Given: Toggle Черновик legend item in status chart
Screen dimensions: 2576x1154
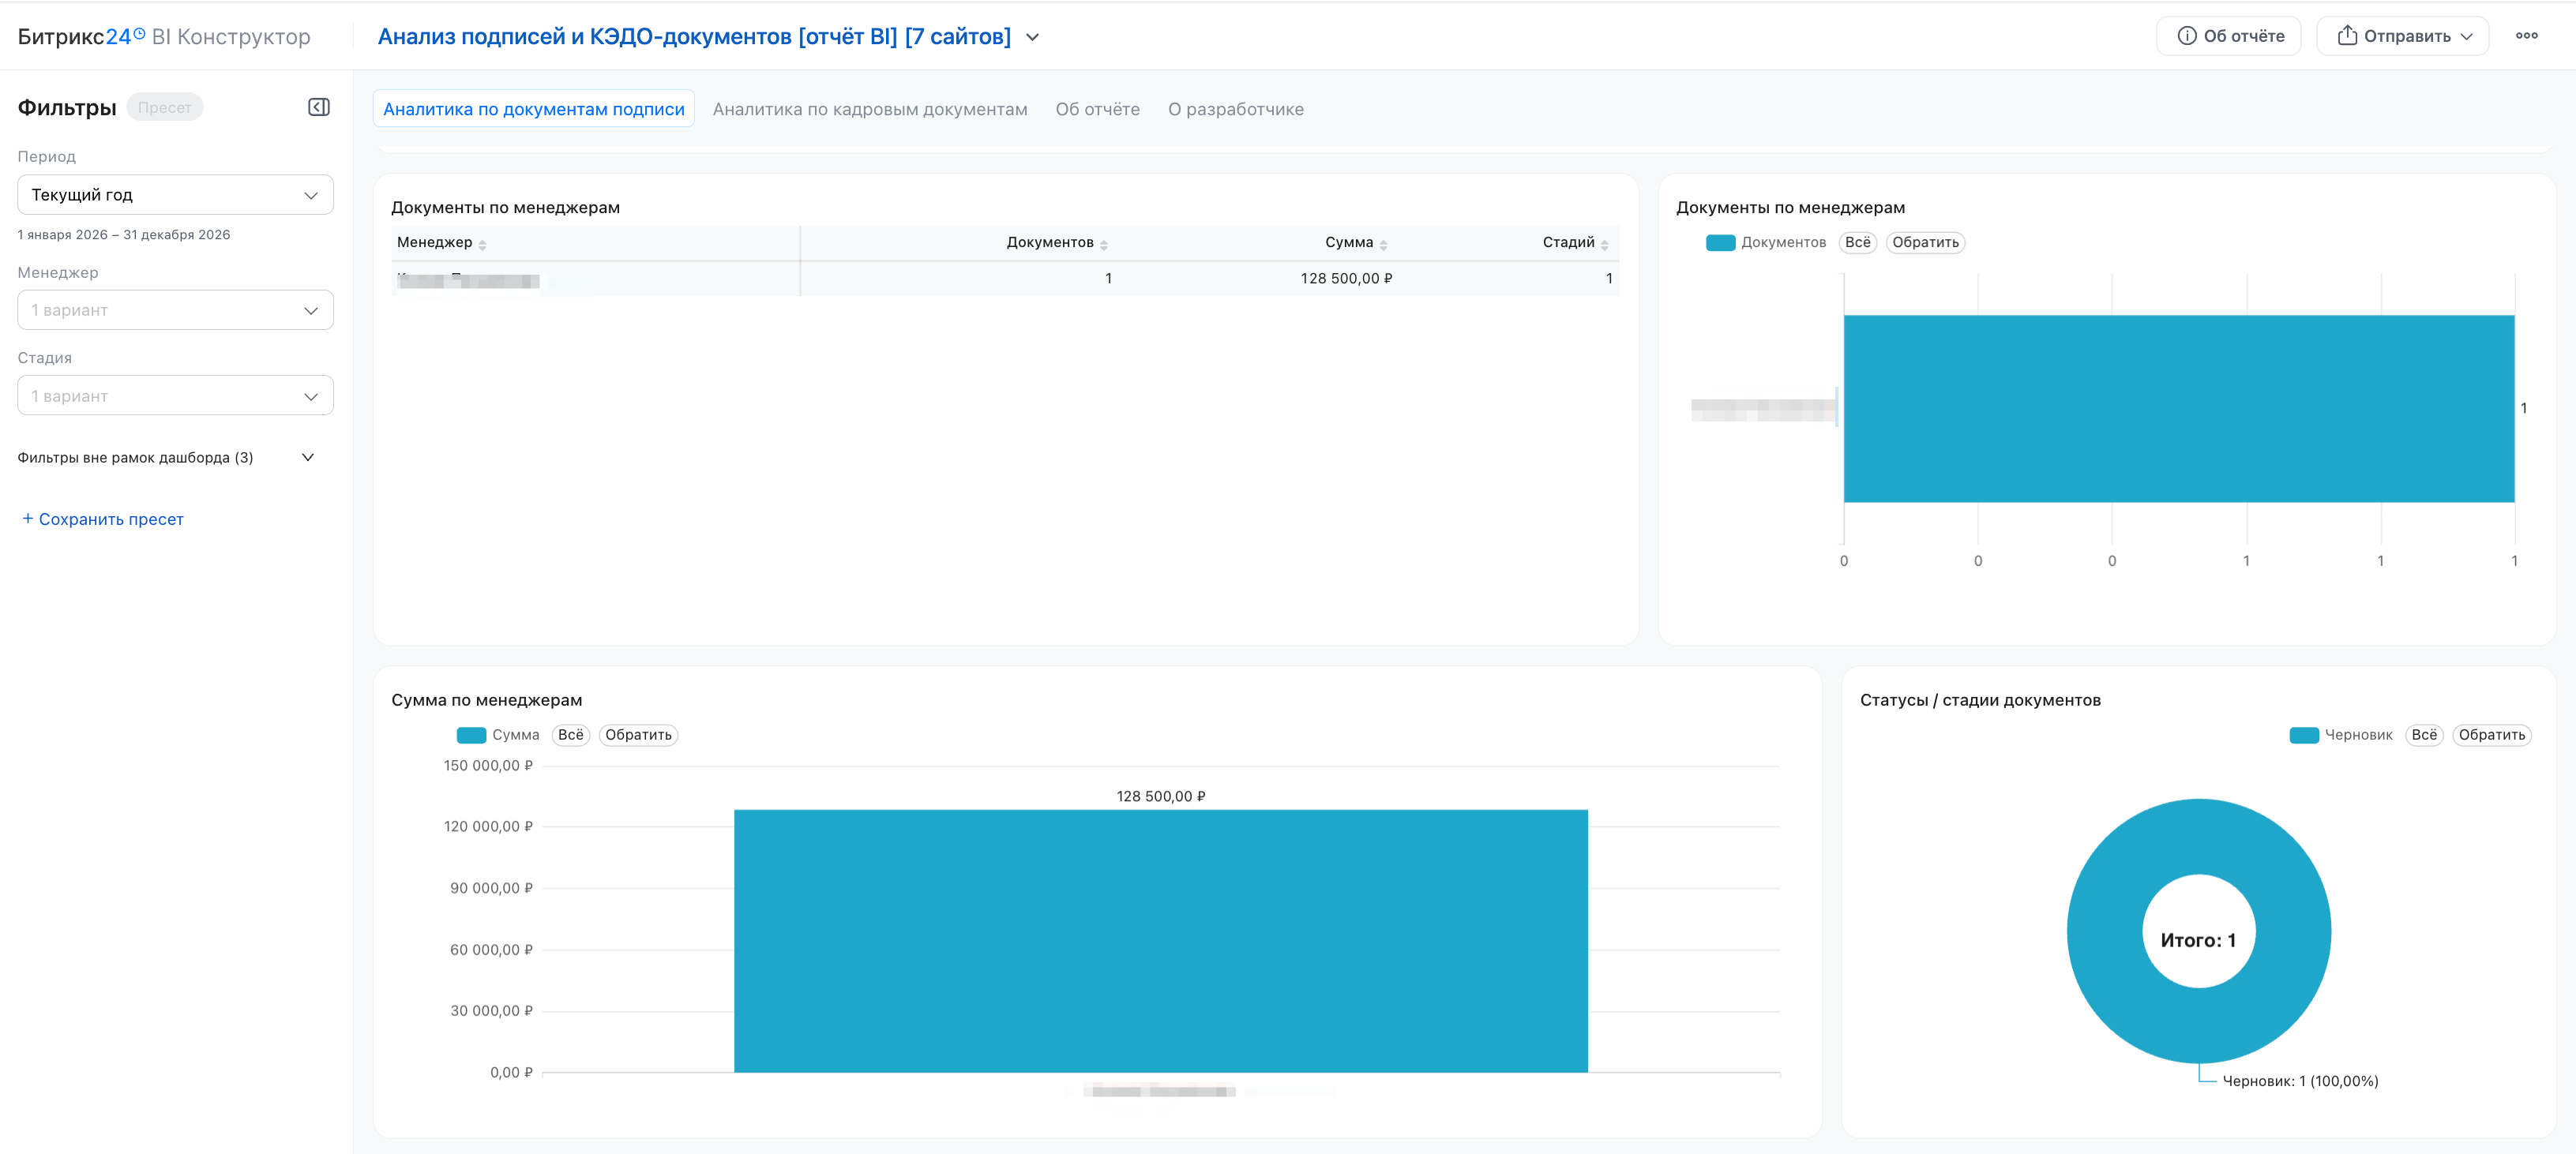Looking at the screenshot, I should coord(2341,736).
